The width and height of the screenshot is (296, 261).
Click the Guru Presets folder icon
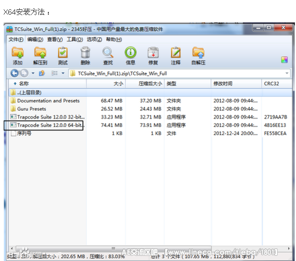pos(13,109)
